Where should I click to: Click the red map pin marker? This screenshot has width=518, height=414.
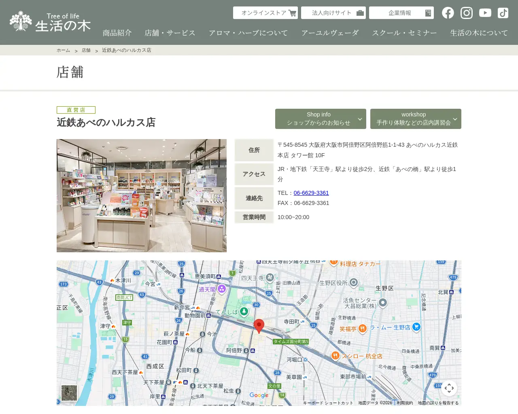[259, 325]
